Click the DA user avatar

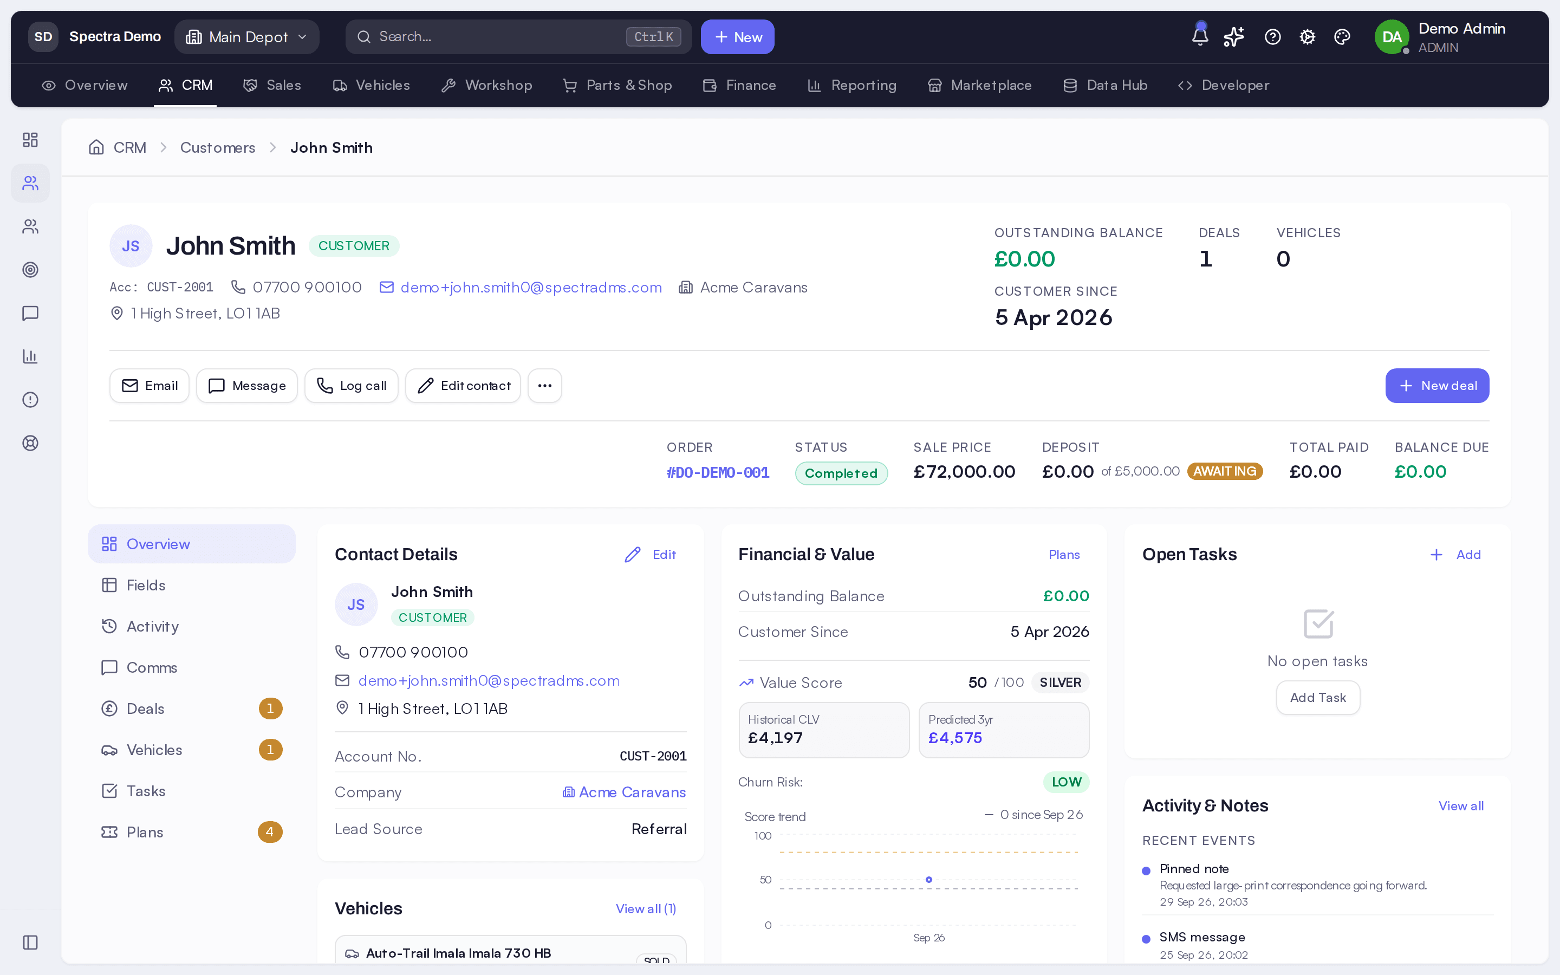tap(1391, 37)
